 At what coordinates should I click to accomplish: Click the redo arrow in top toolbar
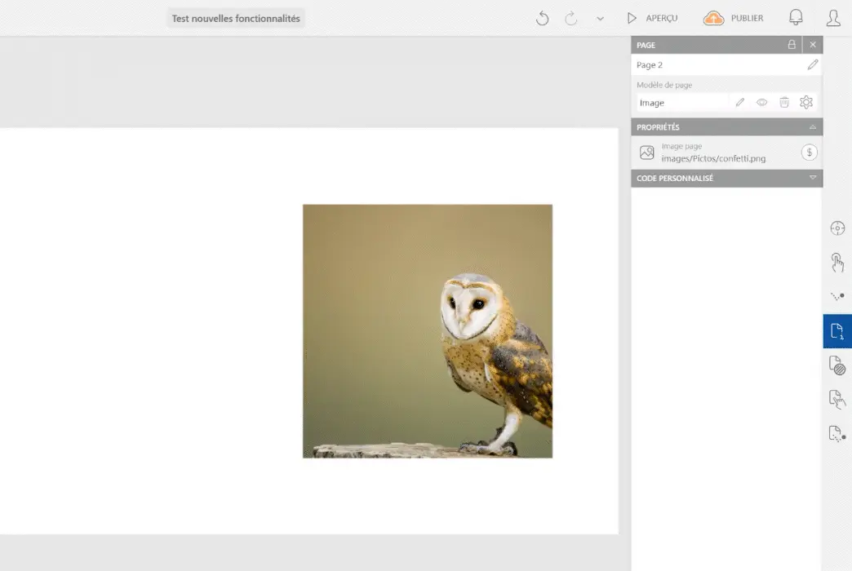(x=571, y=18)
